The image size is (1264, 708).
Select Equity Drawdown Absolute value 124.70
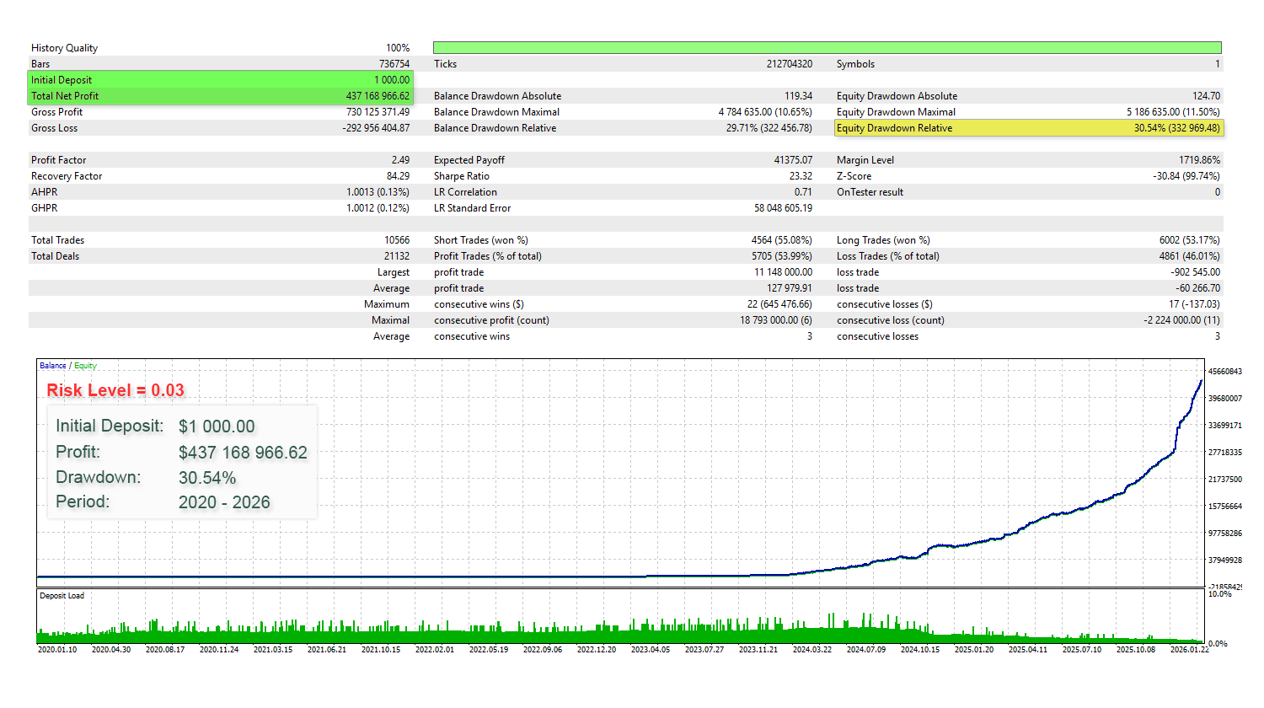1206,96
